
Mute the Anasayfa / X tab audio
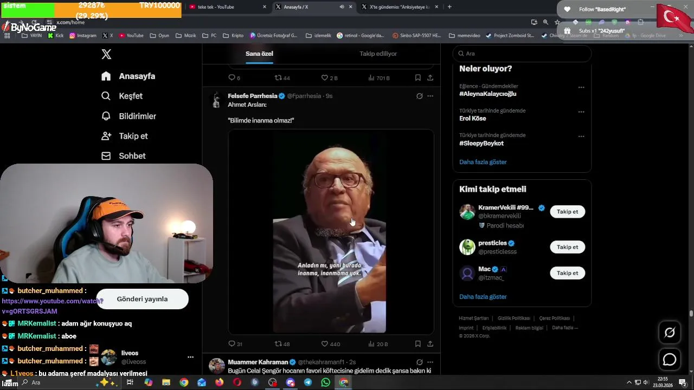[x=342, y=7]
